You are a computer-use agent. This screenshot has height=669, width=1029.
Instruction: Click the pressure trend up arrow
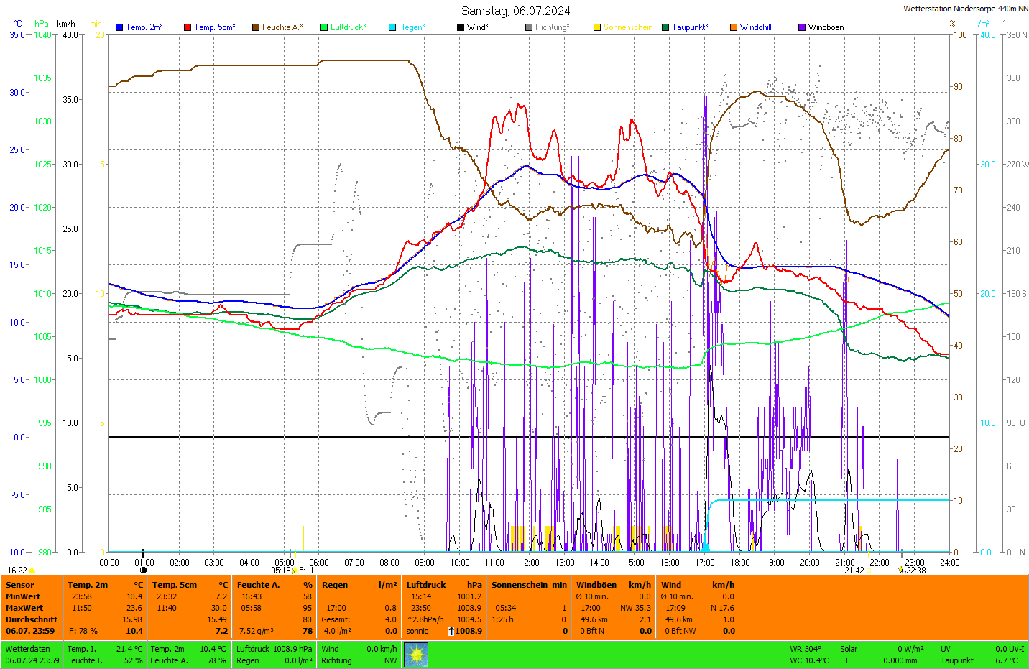coord(451,631)
